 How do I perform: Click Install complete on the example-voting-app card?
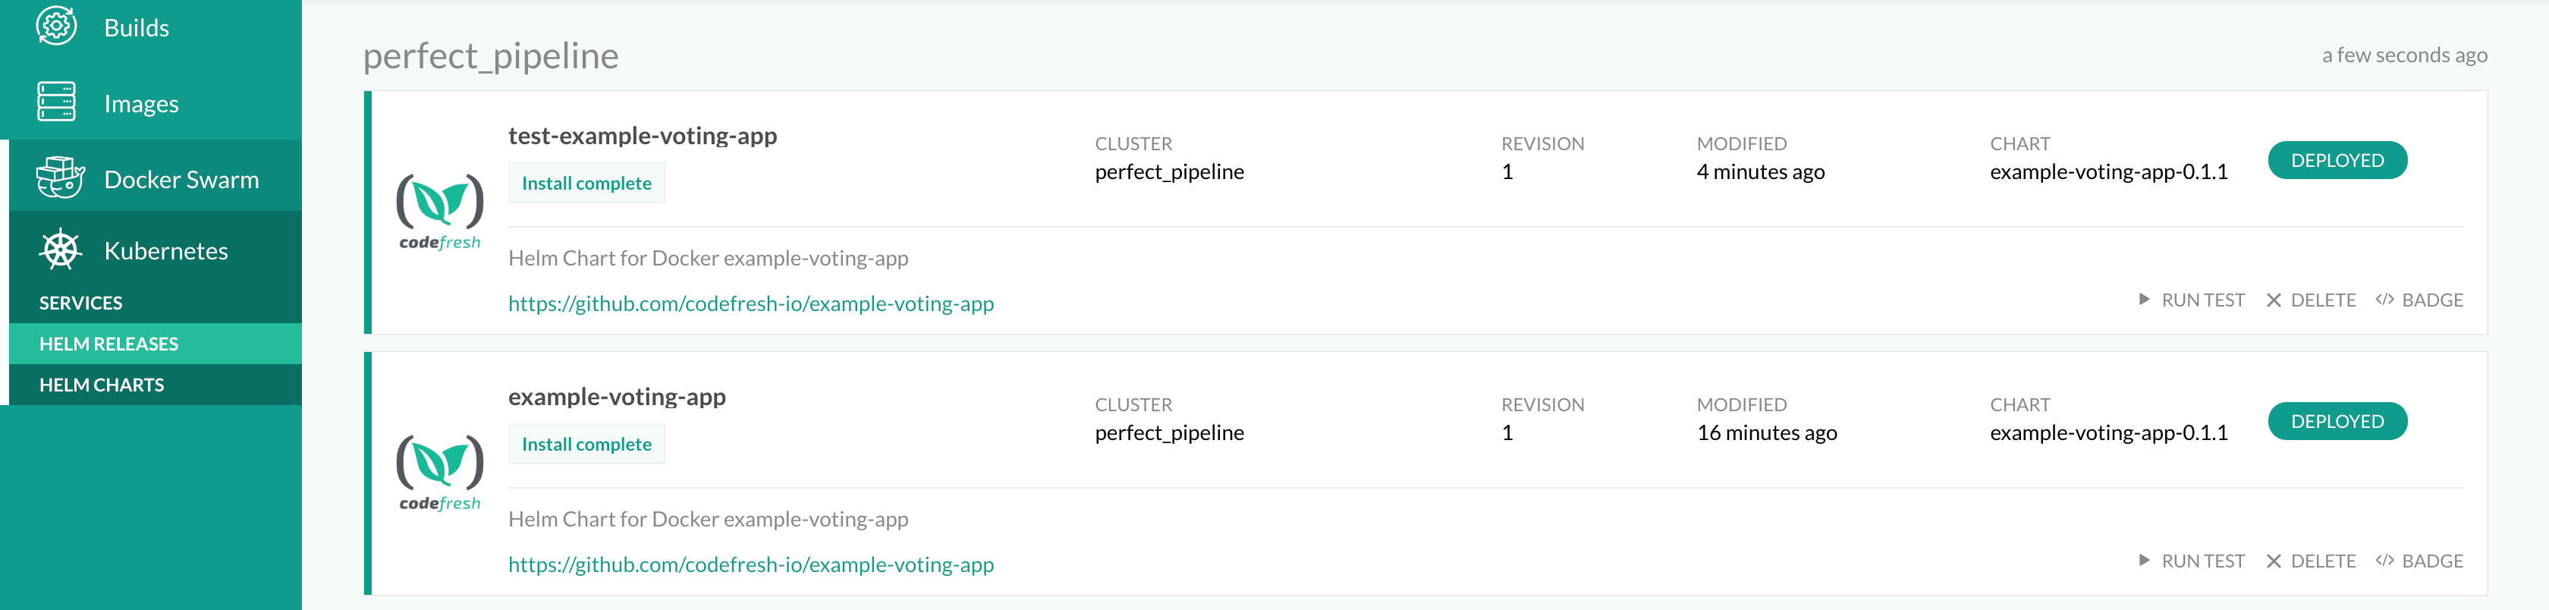(586, 444)
